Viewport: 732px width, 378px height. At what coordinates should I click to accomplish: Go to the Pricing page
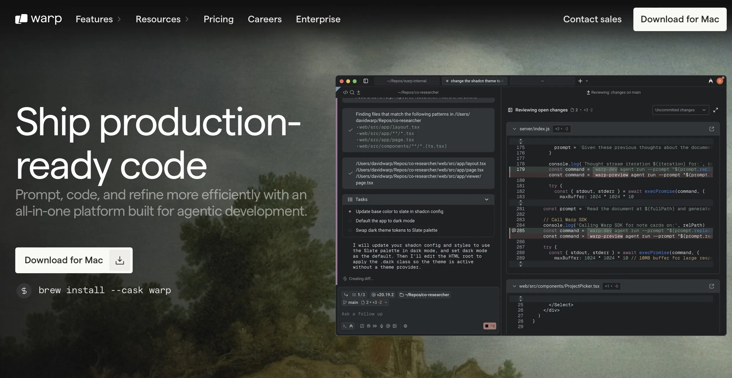(219, 19)
